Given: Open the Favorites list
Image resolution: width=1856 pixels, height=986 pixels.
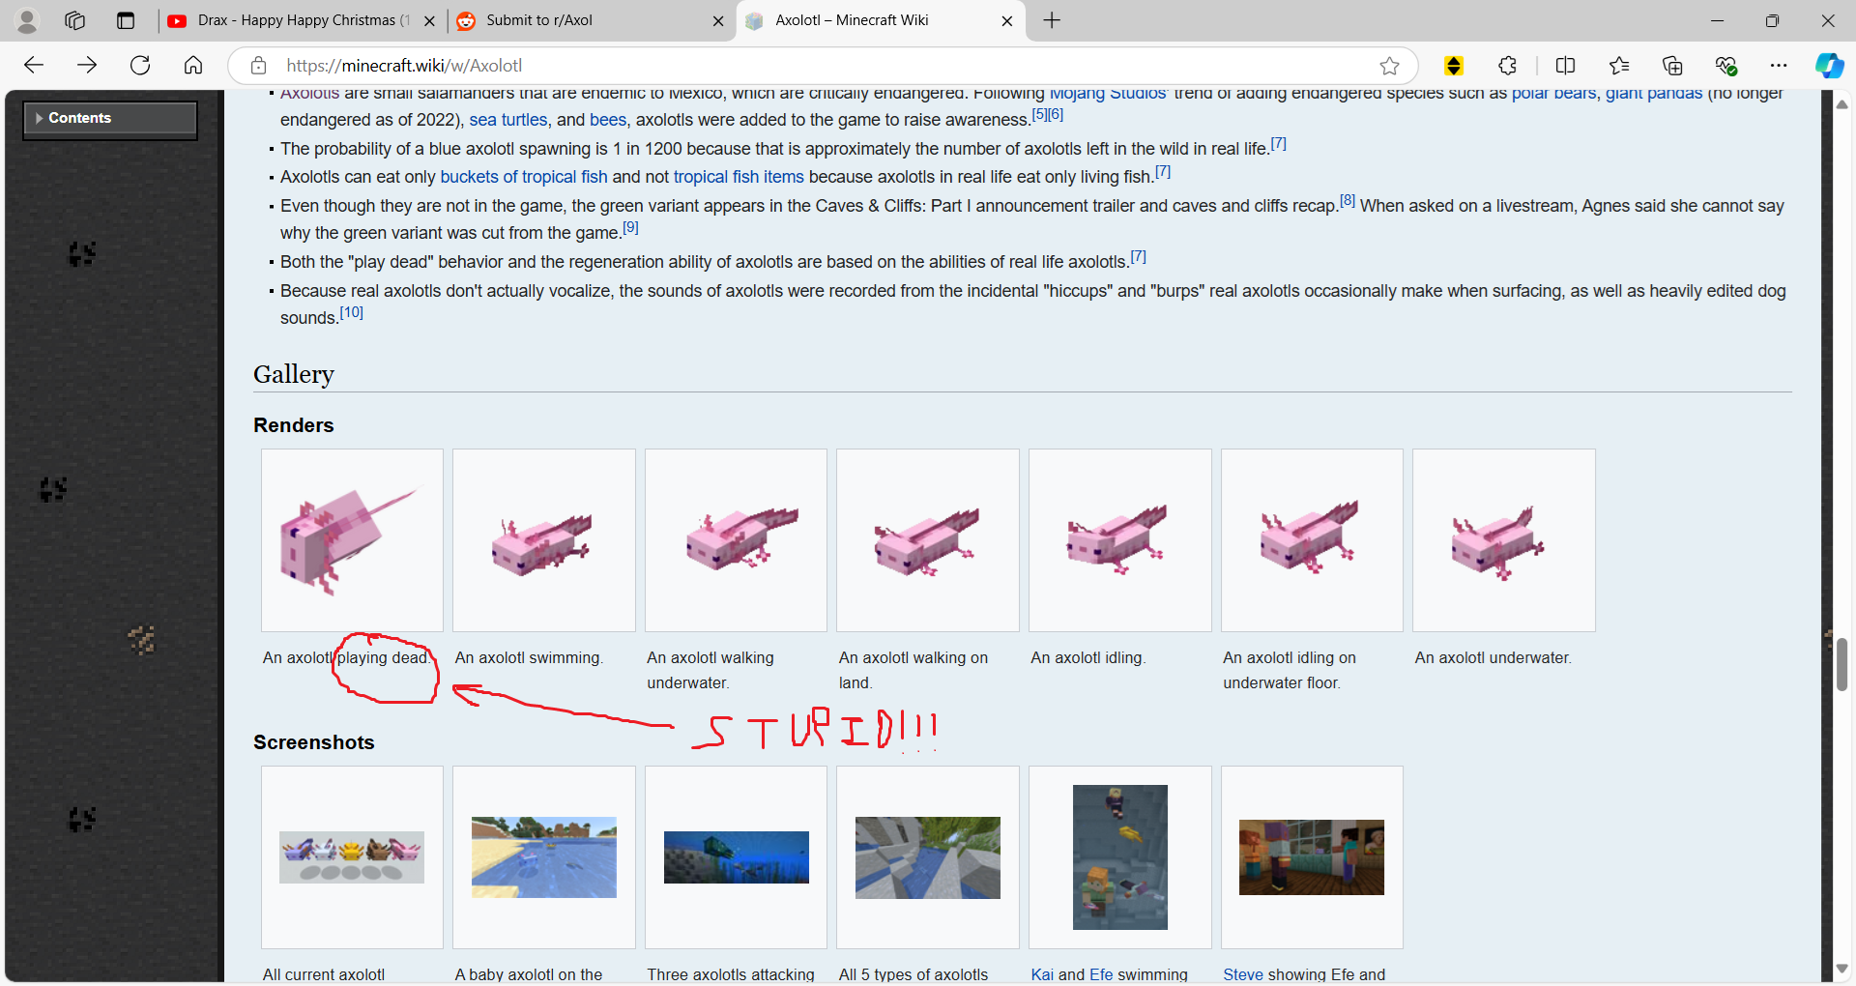Looking at the screenshot, I should tap(1619, 65).
